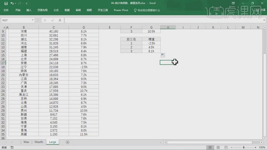Screen dimensions: 267x150
Task: Click the Redo arrow icon
Action: coord(20,3)
